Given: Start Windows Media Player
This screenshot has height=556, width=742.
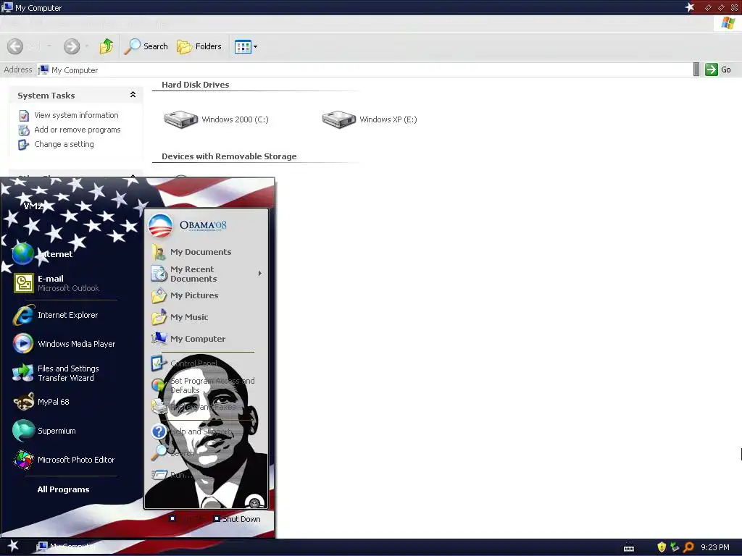Looking at the screenshot, I should pyautogui.click(x=64, y=344).
